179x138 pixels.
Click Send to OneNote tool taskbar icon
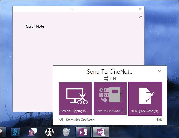click(101, 132)
